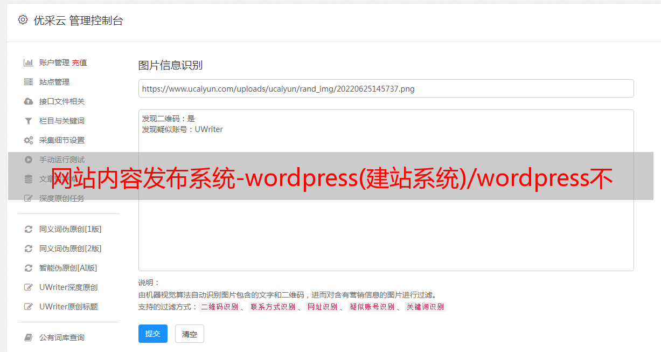Image resolution: width=661 pixels, height=352 pixels.
Task: Click the 联系方式识别 tag
Action: pyautogui.click(x=273, y=307)
